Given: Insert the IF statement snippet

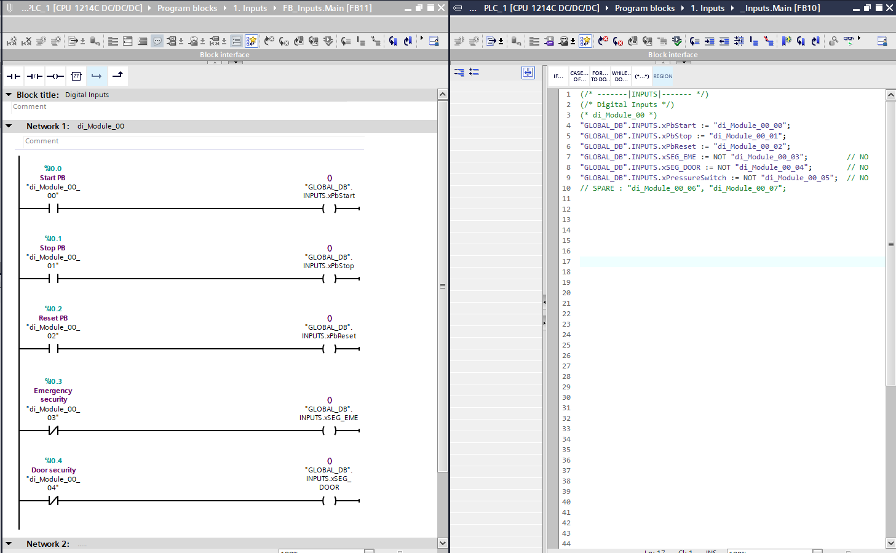Looking at the screenshot, I should (x=558, y=76).
